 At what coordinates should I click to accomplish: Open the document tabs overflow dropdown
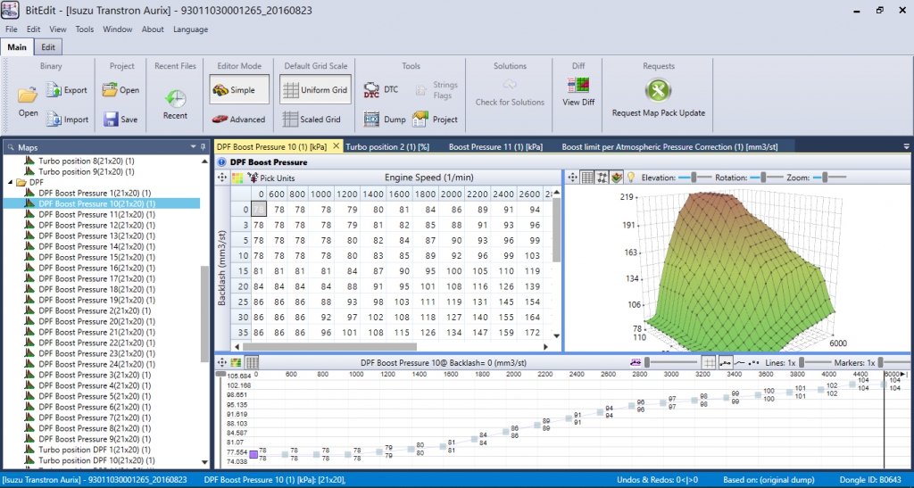point(907,146)
